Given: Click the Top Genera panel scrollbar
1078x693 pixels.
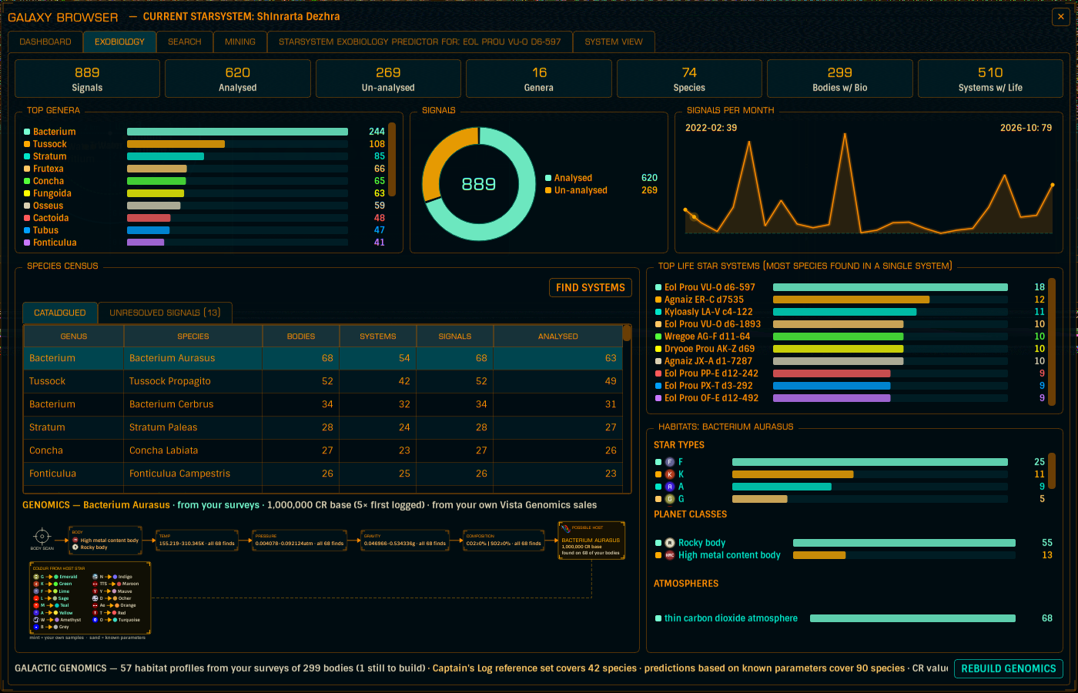Looking at the screenshot, I should pos(392,159).
